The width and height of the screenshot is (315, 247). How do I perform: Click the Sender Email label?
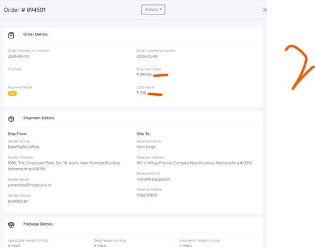pos(19,180)
